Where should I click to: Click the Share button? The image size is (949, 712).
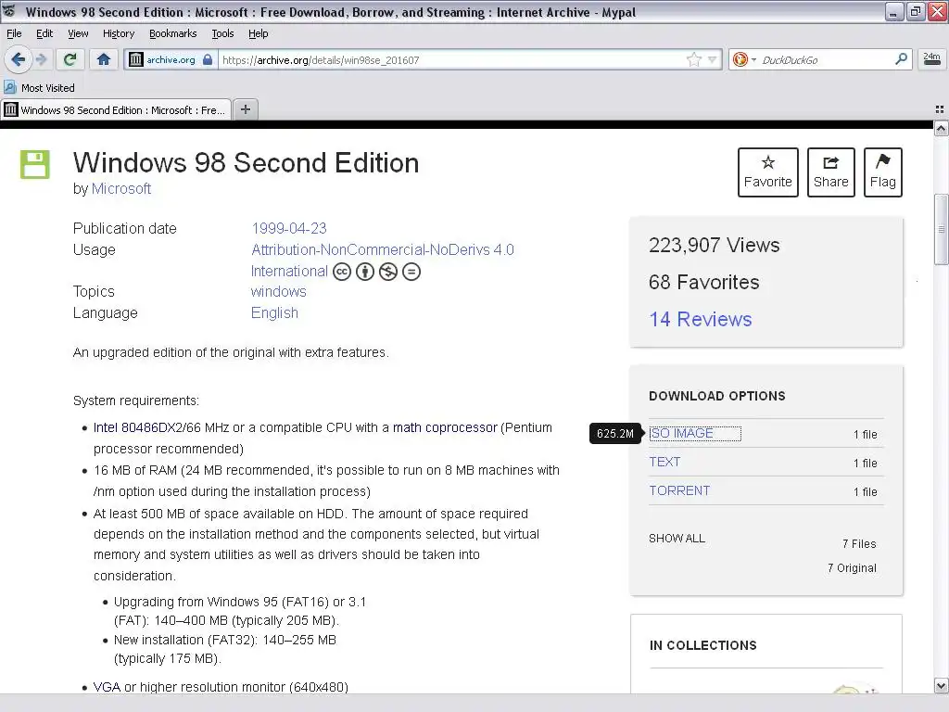pos(831,172)
